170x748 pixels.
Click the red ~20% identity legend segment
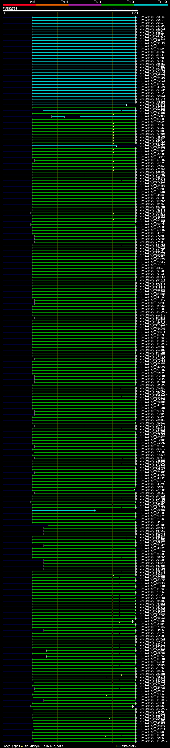click(19, 5)
